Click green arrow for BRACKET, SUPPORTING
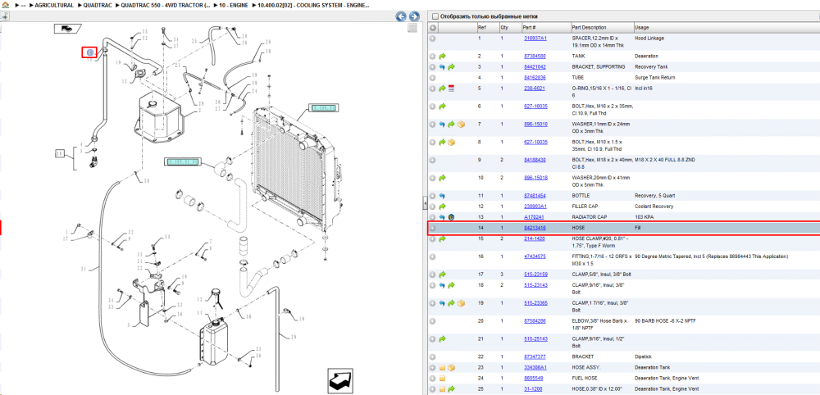Screen dimensions: 820x395 coord(451,67)
